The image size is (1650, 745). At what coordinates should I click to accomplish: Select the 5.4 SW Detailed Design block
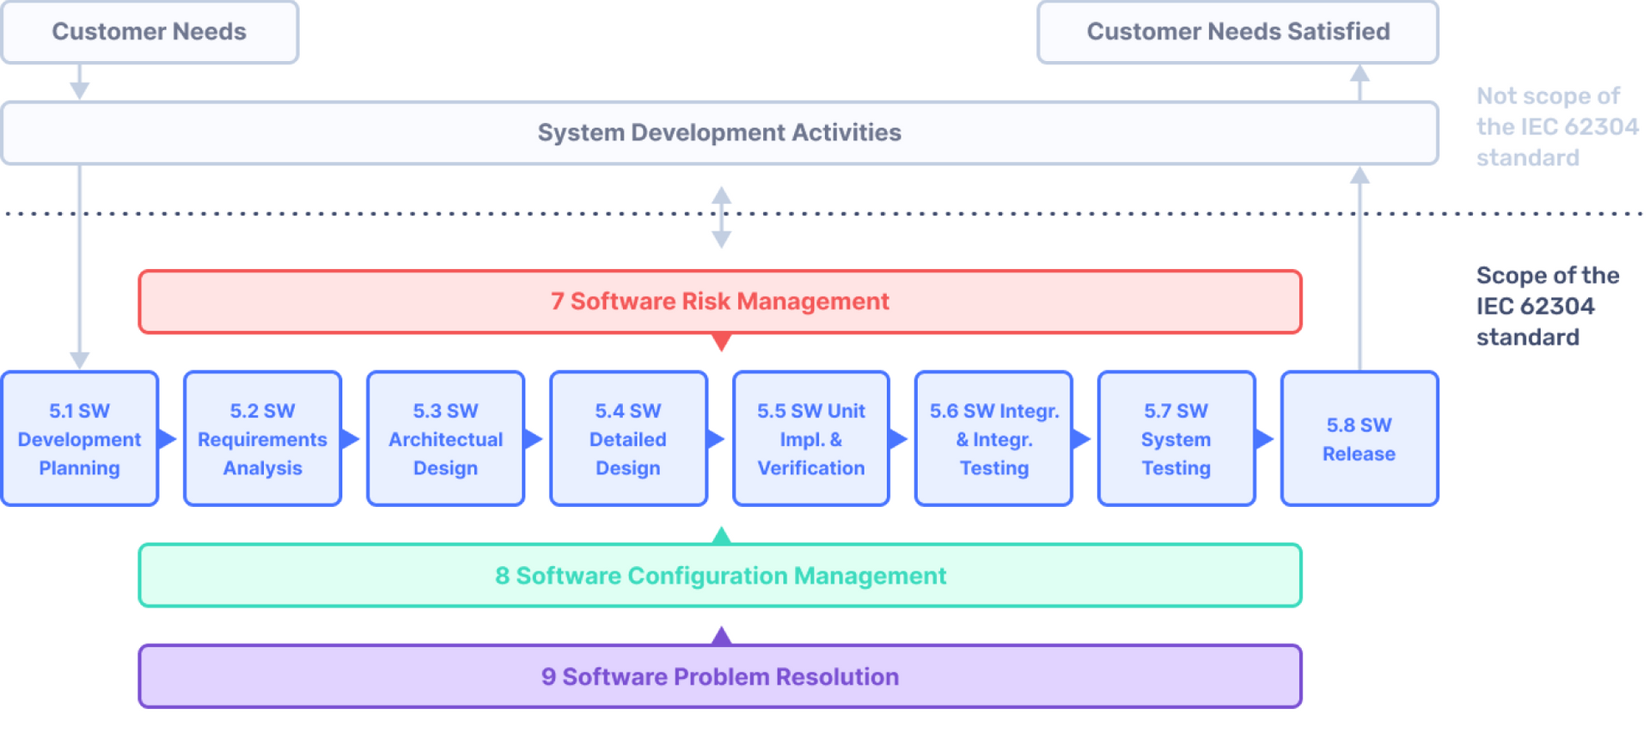point(628,438)
